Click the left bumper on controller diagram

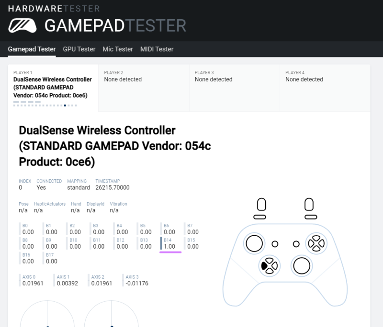(259, 217)
